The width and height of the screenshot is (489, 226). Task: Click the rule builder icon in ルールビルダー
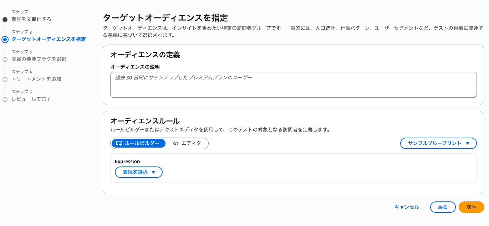[119, 143]
